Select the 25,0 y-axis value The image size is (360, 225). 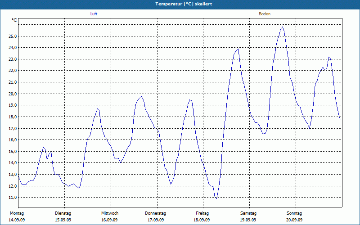13,36
